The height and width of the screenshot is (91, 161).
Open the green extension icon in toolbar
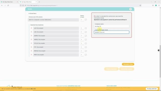pos(156,5)
